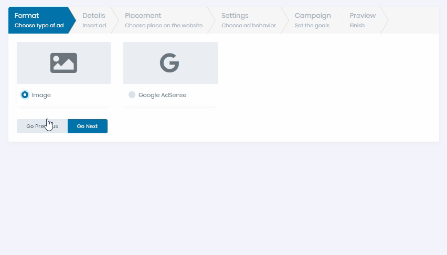This screenshot has width=447, height=255.
Task: Click 'Insert ad' step subtitle
Action: (x=94, y=25)
